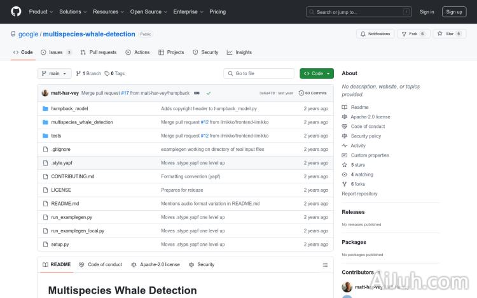Expand Open Source menu
477x298 pixels.
[x=148, y=11]
